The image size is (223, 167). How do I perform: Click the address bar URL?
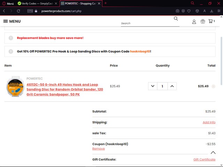pyautogui.click(x=61, y=11)
